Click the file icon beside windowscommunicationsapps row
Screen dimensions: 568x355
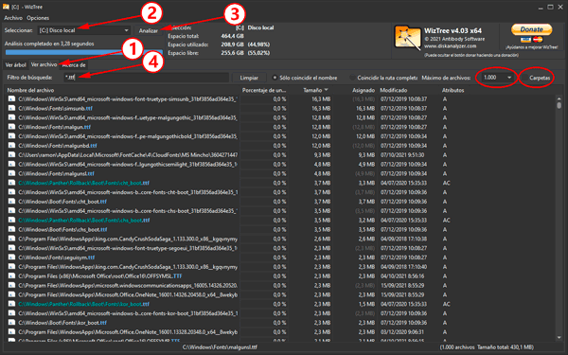coord(11,285)
